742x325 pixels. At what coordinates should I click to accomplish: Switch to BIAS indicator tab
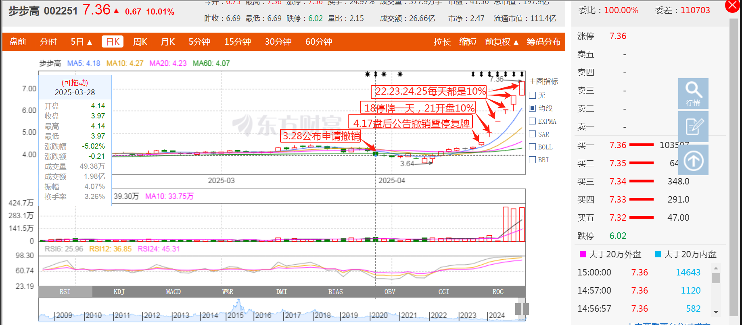(336, 292)
